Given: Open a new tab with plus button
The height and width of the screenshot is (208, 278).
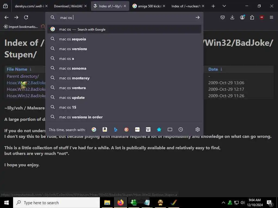Looking at the screenshot, I should [x=213, y=6].
